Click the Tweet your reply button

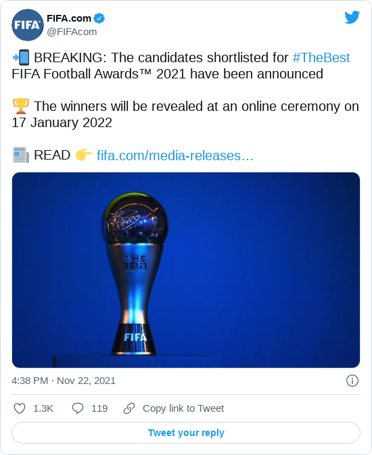point(186,433)
